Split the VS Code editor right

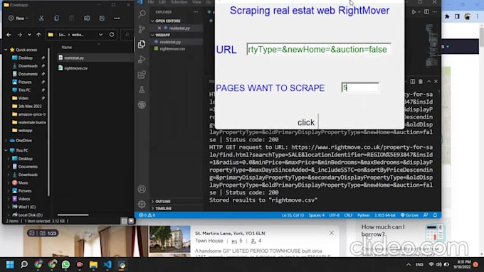click(x=426, y=12)
